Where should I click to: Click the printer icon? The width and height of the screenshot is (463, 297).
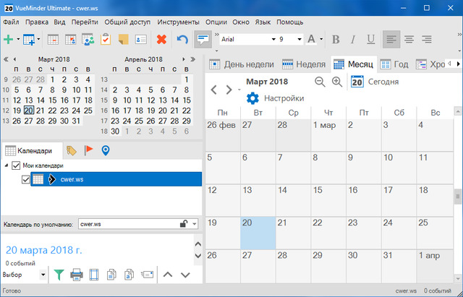[x=77, y=275]
